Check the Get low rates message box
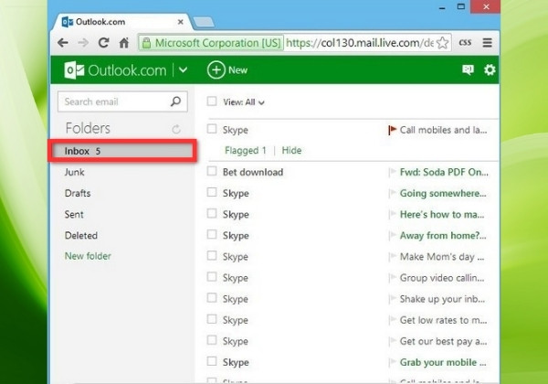This screenshot has height=384, width=548. (x=212, y=319)
